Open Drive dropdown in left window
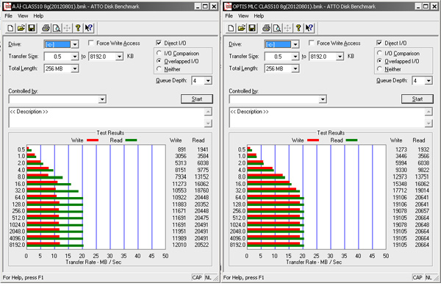The height and width of the screenshot is (286, 441). coord(75,44)
